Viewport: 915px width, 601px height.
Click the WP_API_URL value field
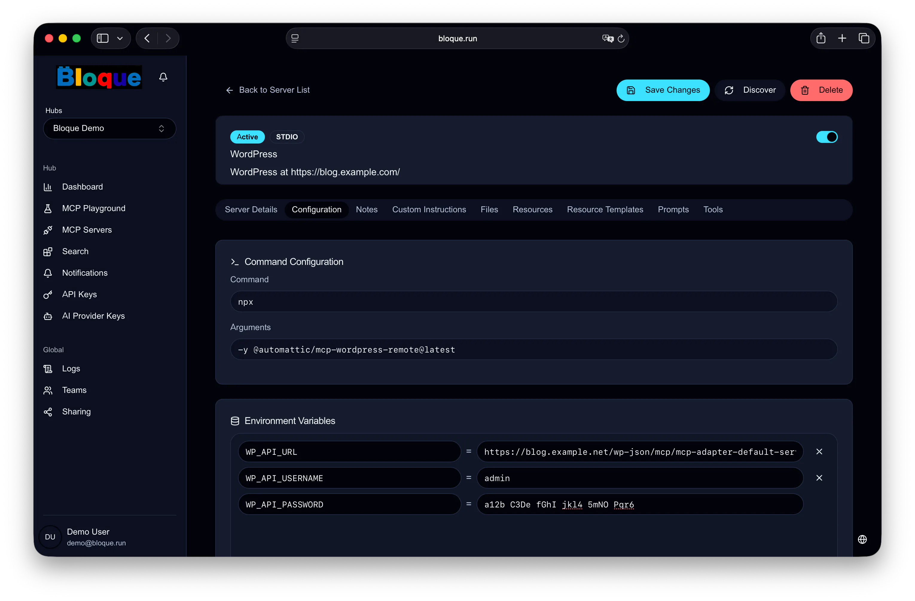[x=640, y=451]
